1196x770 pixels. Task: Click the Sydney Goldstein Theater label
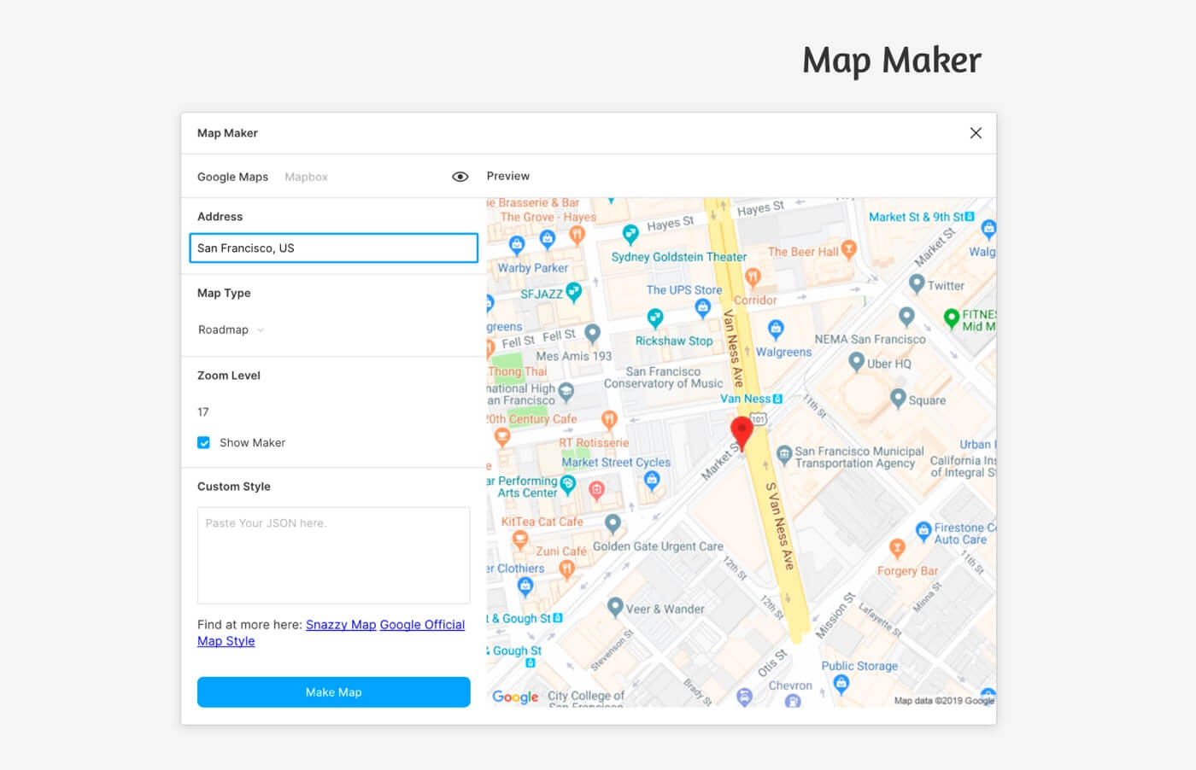coord(679,257)
